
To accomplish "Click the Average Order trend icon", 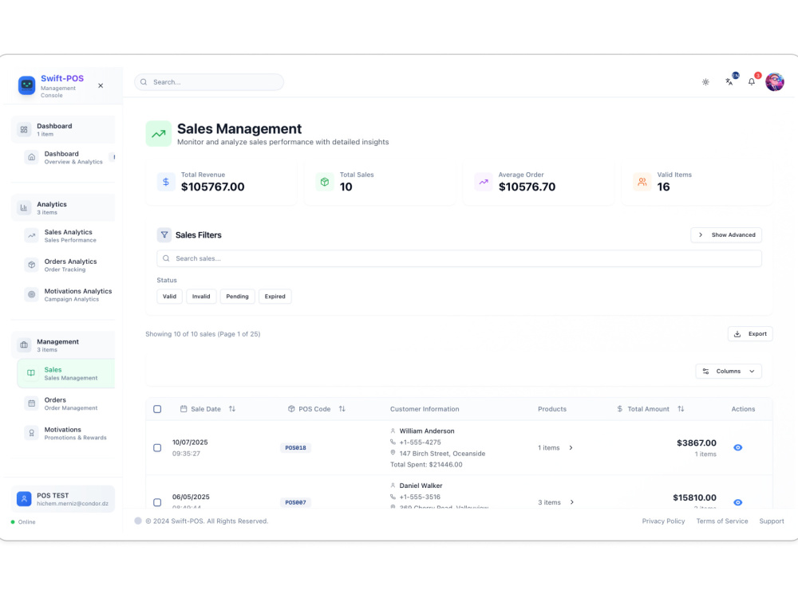I will coord(484,182).
